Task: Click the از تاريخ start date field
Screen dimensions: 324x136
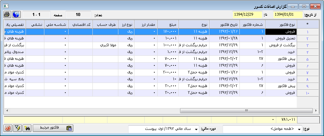Action: pyautogui.click(x=288, y=15)
